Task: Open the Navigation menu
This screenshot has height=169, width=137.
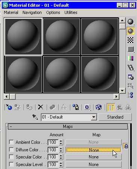Action: (x=32, y=12)
